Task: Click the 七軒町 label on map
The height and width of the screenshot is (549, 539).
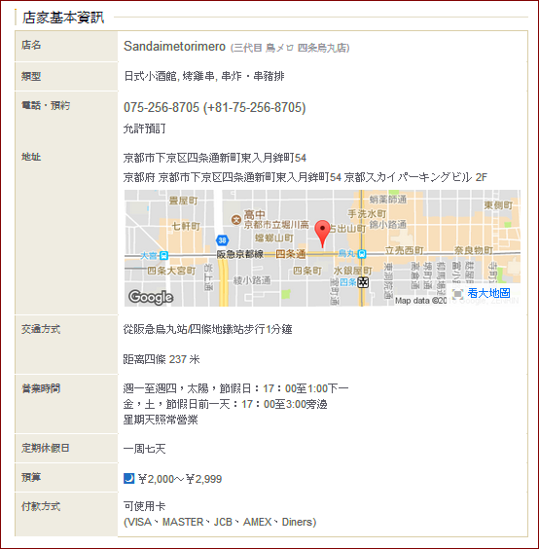Action: 186,226
